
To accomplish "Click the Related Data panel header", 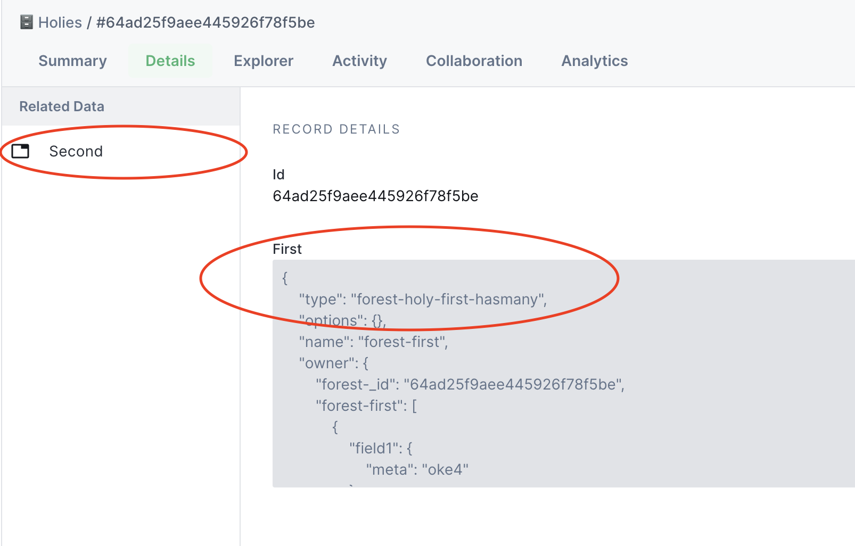I will click(x=61, y=106).
